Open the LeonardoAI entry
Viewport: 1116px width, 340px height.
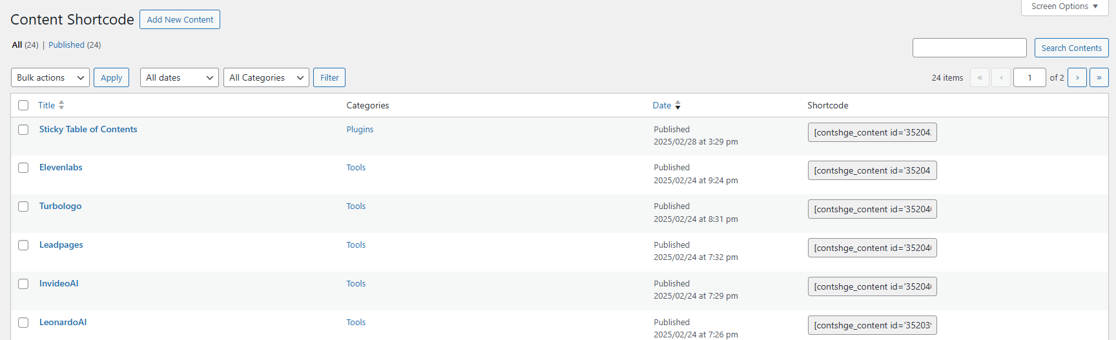63,322
